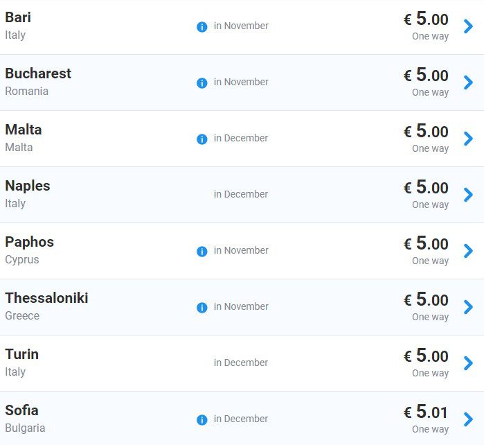The image size is (484, 445).
Task: Click the info icon in the Malta row
Action: click(202, 139)
